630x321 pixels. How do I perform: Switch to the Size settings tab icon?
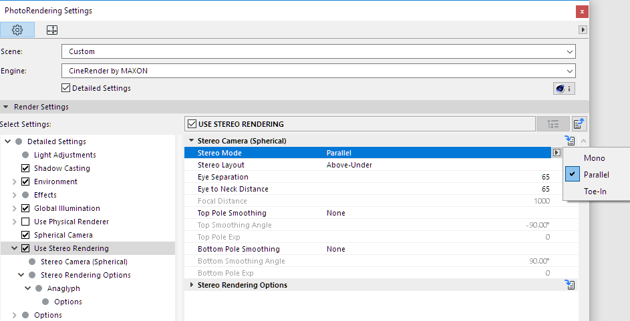[51, 29]
